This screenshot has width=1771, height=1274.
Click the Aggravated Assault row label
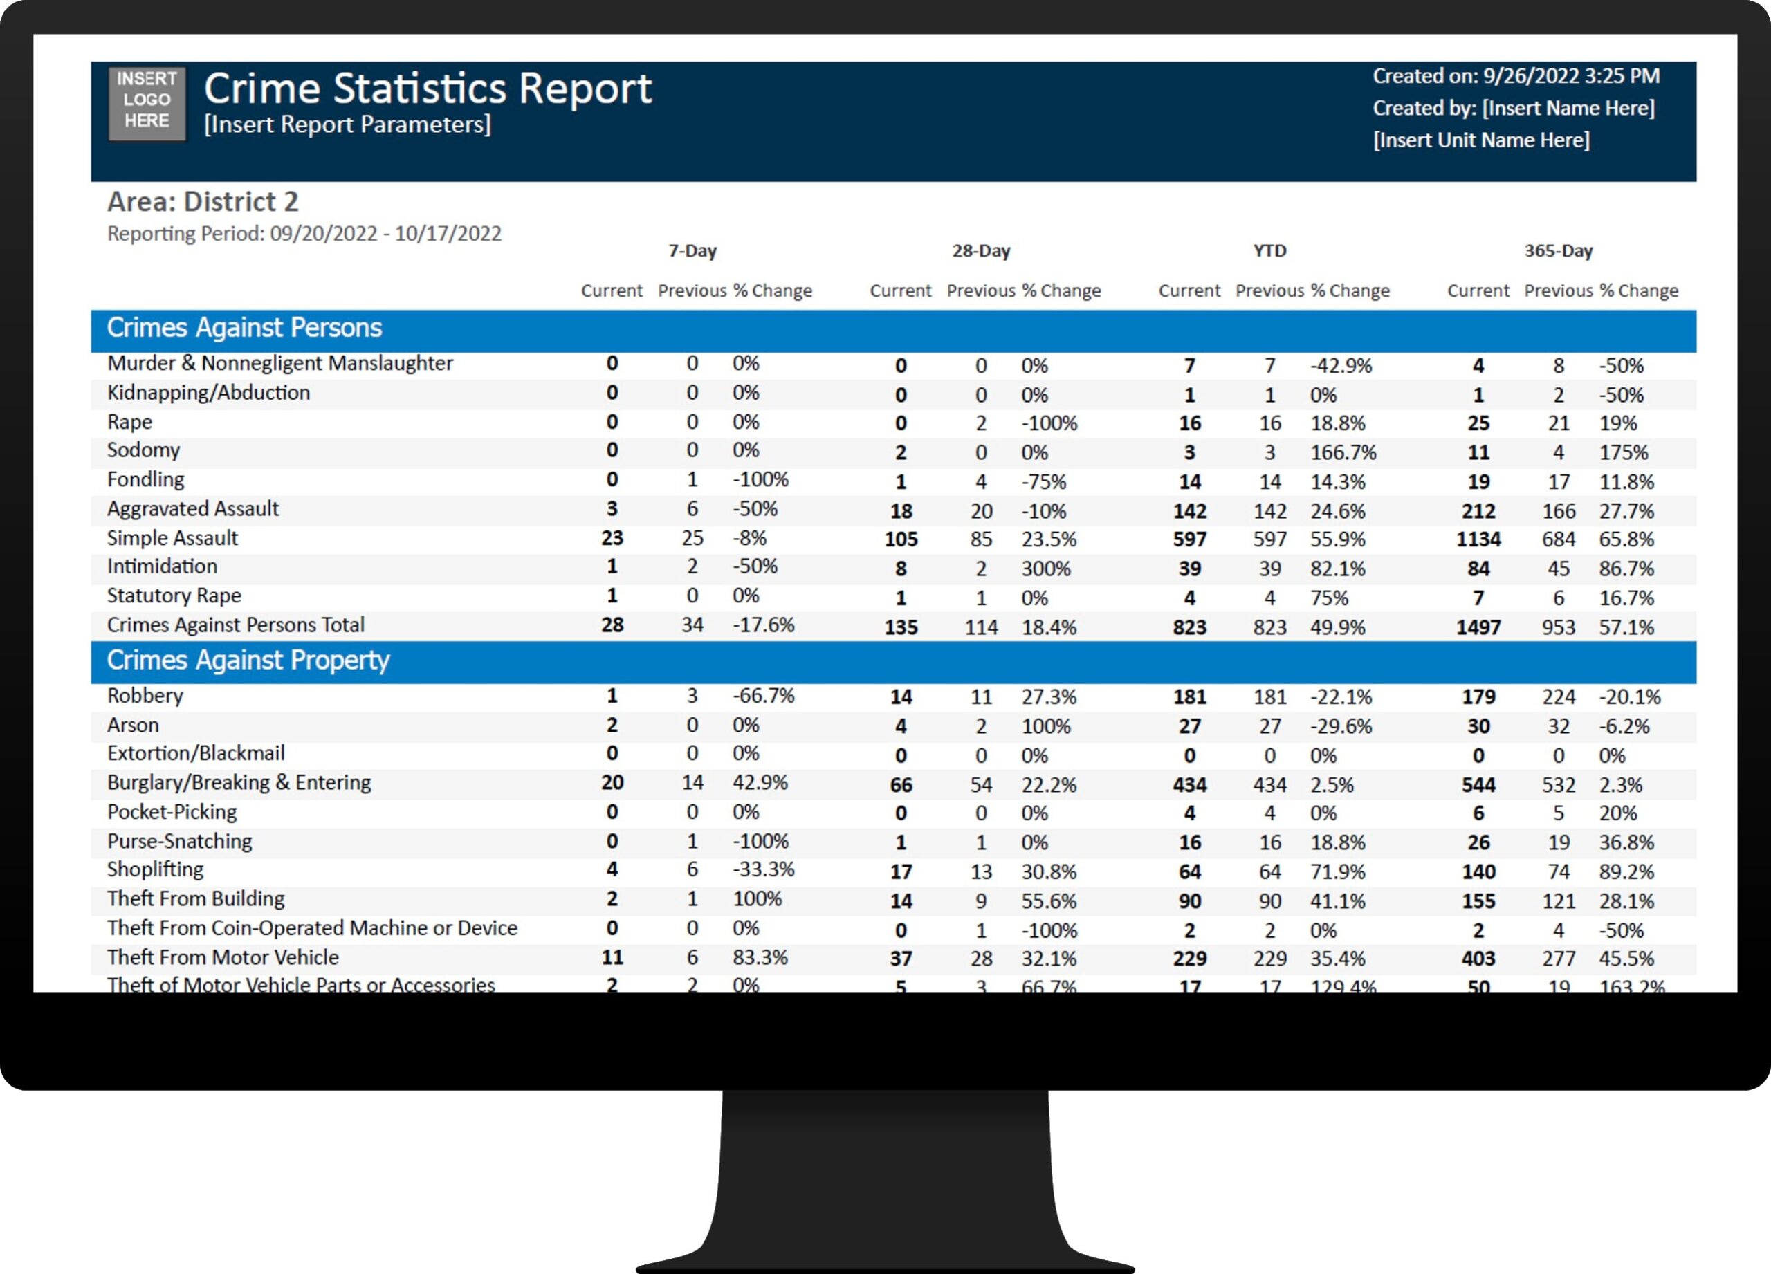(192, 509)
